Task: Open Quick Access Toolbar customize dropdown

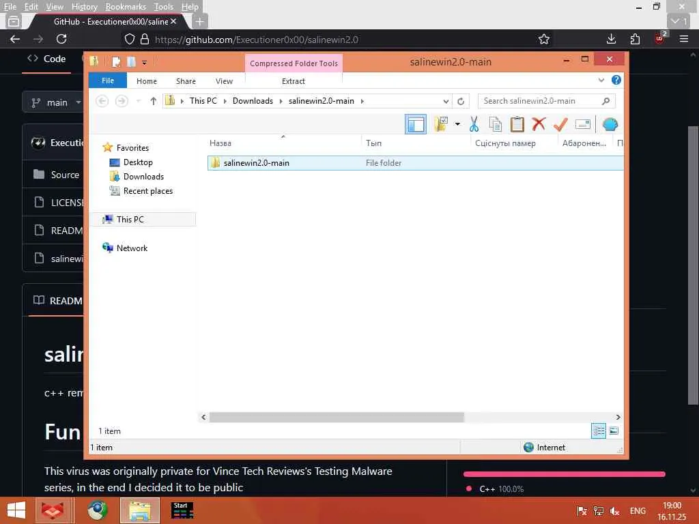Action: 145,63
